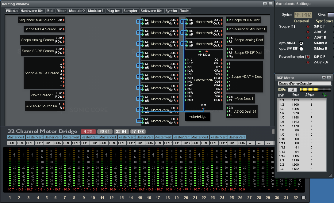Click output port 1 of Scope ADAT A Source
This screenshot has width=334, height=203.
(x=63, y=60)
